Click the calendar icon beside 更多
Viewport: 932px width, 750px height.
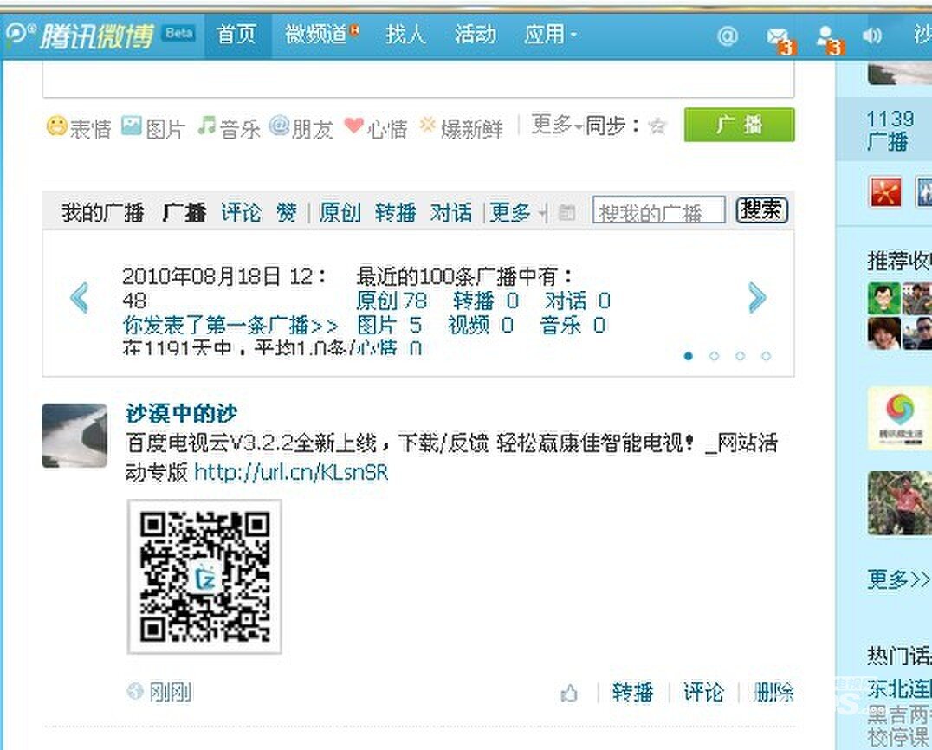point(567,212)
